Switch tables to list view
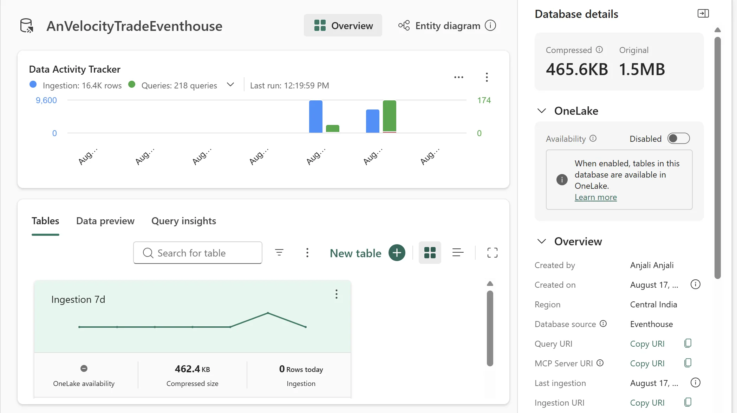737x413 pixels. (x=458, y=253)
